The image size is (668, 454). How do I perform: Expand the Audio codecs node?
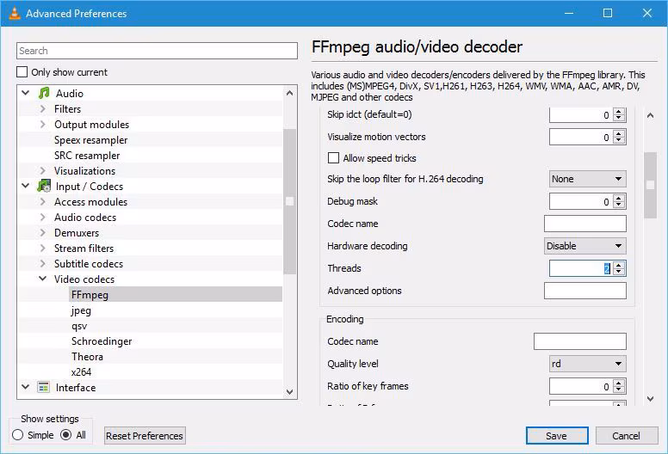[42, 217]
